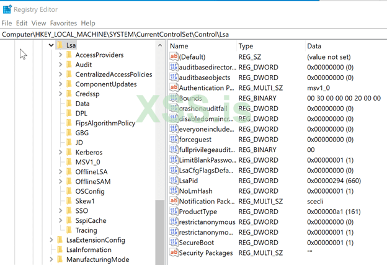
Task: Select the JD folder icon
Action: pyautogui.click(x=69, y=143)
